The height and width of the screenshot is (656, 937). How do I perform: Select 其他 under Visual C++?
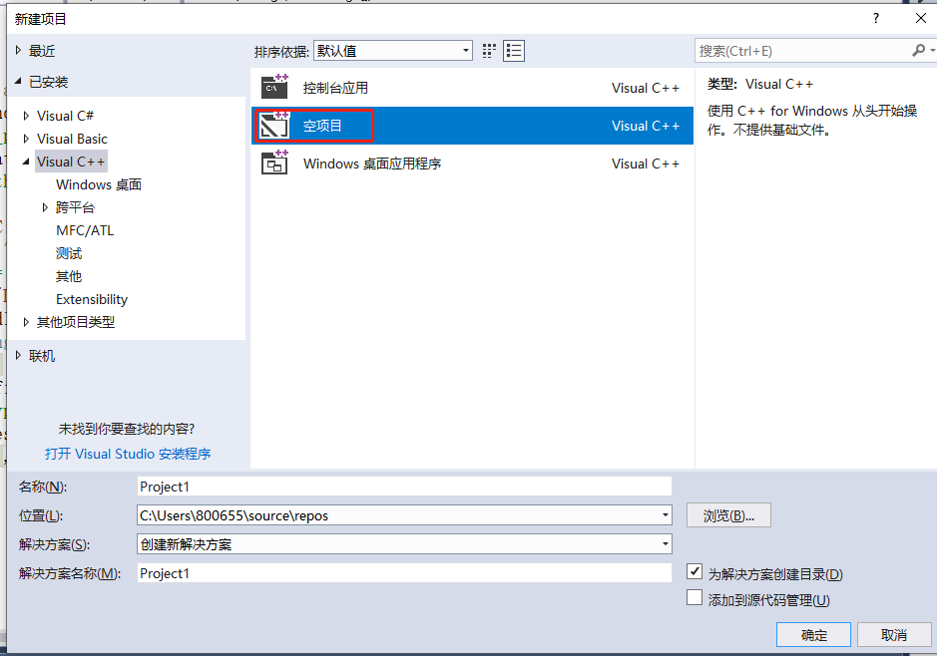click(x=69, y=276)
